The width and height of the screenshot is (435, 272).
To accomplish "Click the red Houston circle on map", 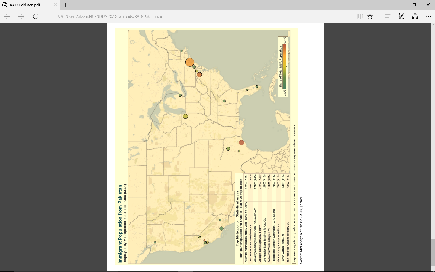I will (x=241, y=143).
